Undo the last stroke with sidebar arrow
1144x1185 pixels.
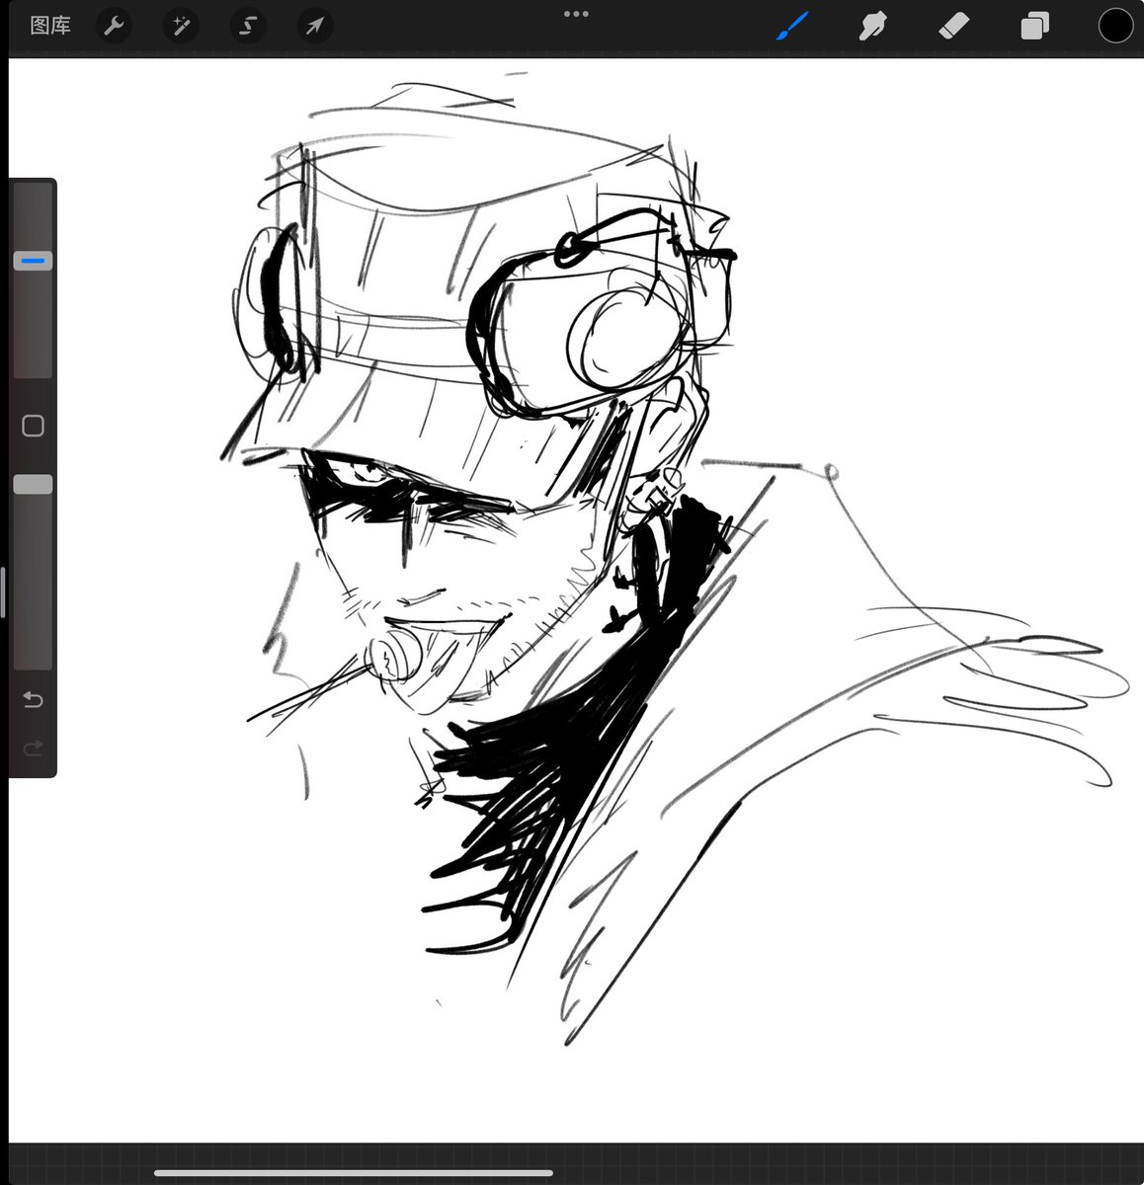tap(33, 699)
